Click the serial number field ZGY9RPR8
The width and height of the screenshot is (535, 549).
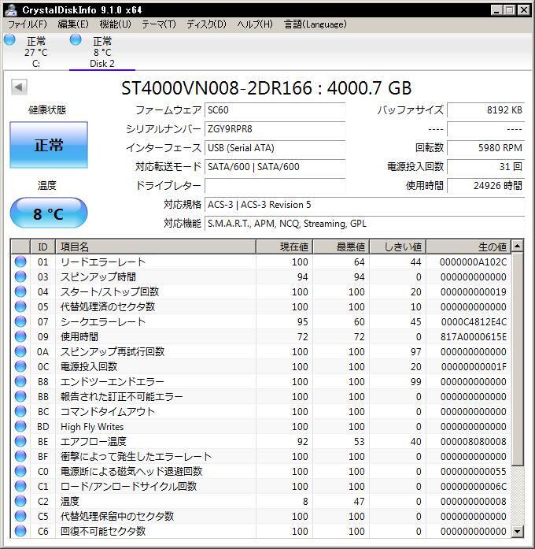(275, 129)
